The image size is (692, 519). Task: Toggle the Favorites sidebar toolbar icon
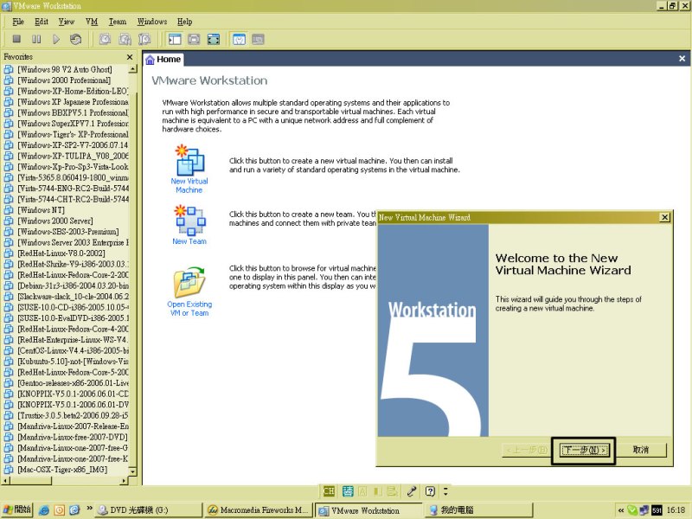175,39
